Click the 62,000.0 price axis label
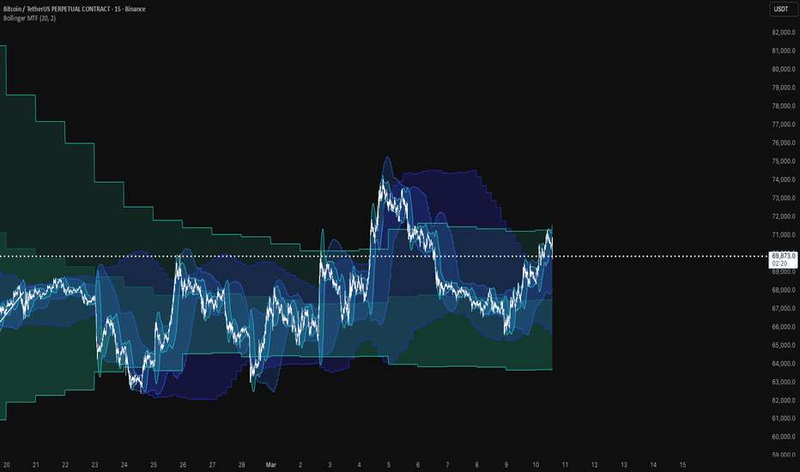The width and height of the screenshot is (800, 472). click(x=783, y=400)
